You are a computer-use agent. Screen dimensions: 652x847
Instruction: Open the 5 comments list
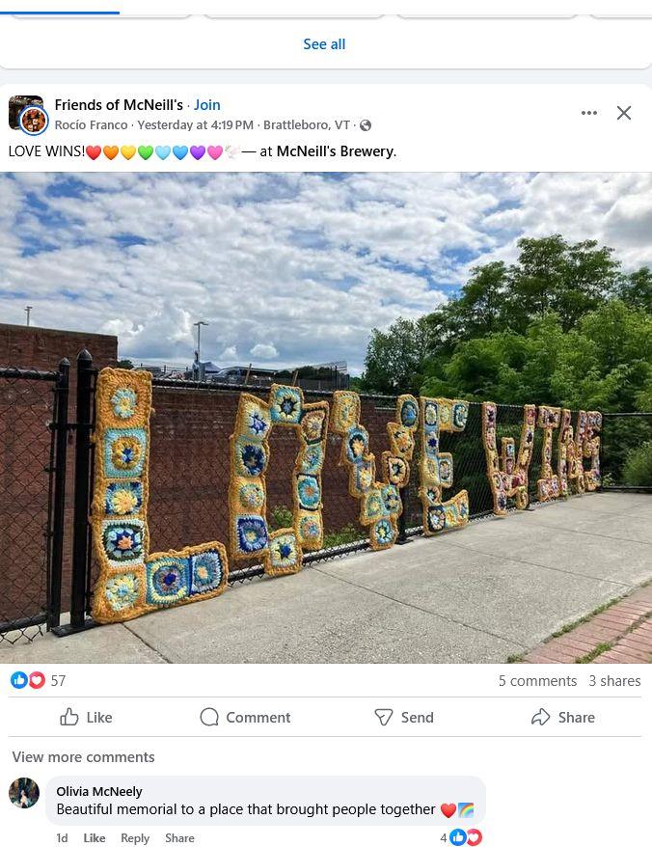coord(537,681)
